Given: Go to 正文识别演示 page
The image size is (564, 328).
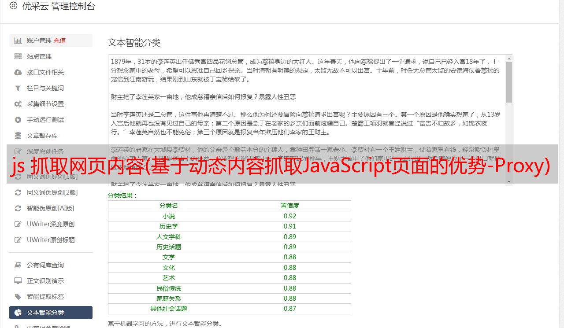Looking at the screenshot, I should tap(45, 281).
